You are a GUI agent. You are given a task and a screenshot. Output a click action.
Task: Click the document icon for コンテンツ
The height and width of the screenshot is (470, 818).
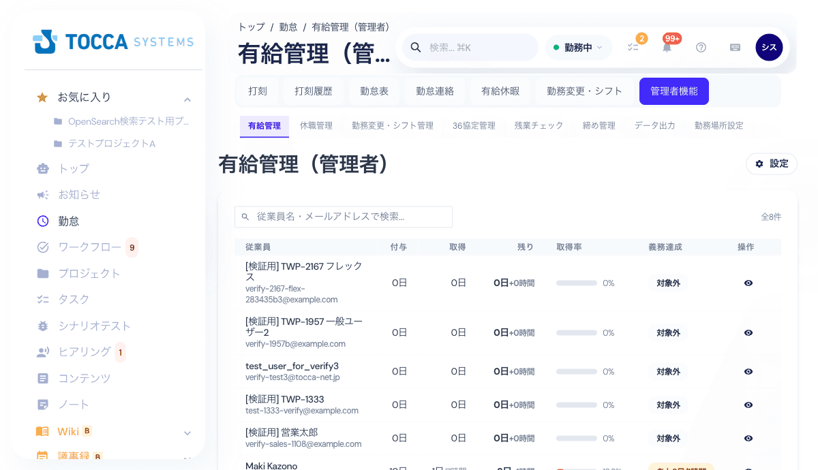coord(43,378)
